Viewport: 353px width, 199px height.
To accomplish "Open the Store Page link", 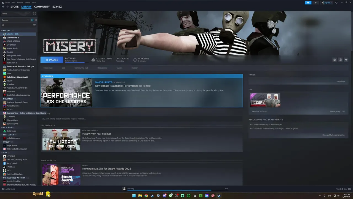I will pyautogui.click(x=48, y=68).
